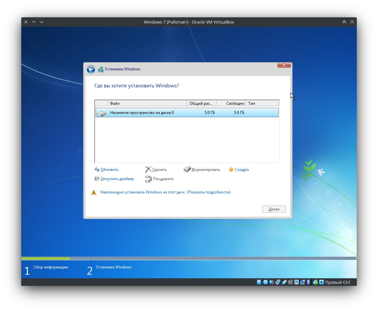
Task: Click the VT-x virtualization indicator in the status bar
Action: click(309, 282)
